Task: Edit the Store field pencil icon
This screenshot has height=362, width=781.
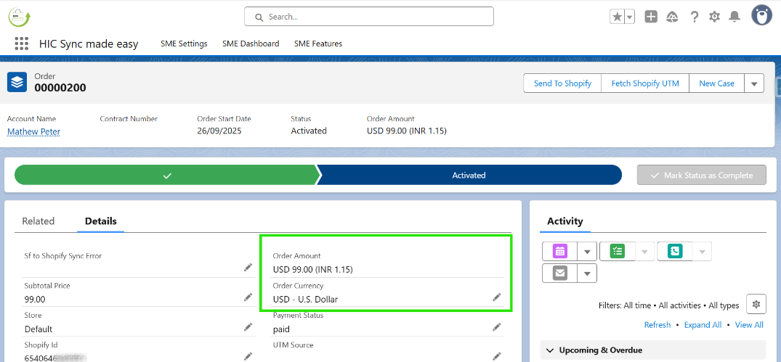Action: pyautogui.click(x=248, y=327)
